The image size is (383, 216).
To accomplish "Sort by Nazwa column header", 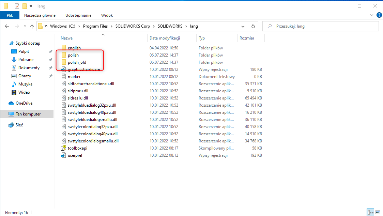I will point(66,38).
